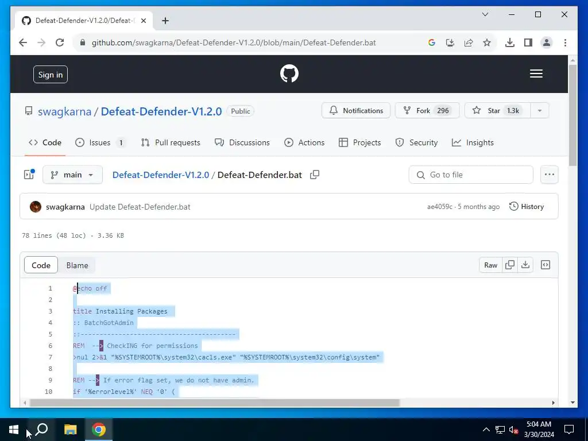
Task: Click the swagkarna commit author name
Action: pos(65,207)
